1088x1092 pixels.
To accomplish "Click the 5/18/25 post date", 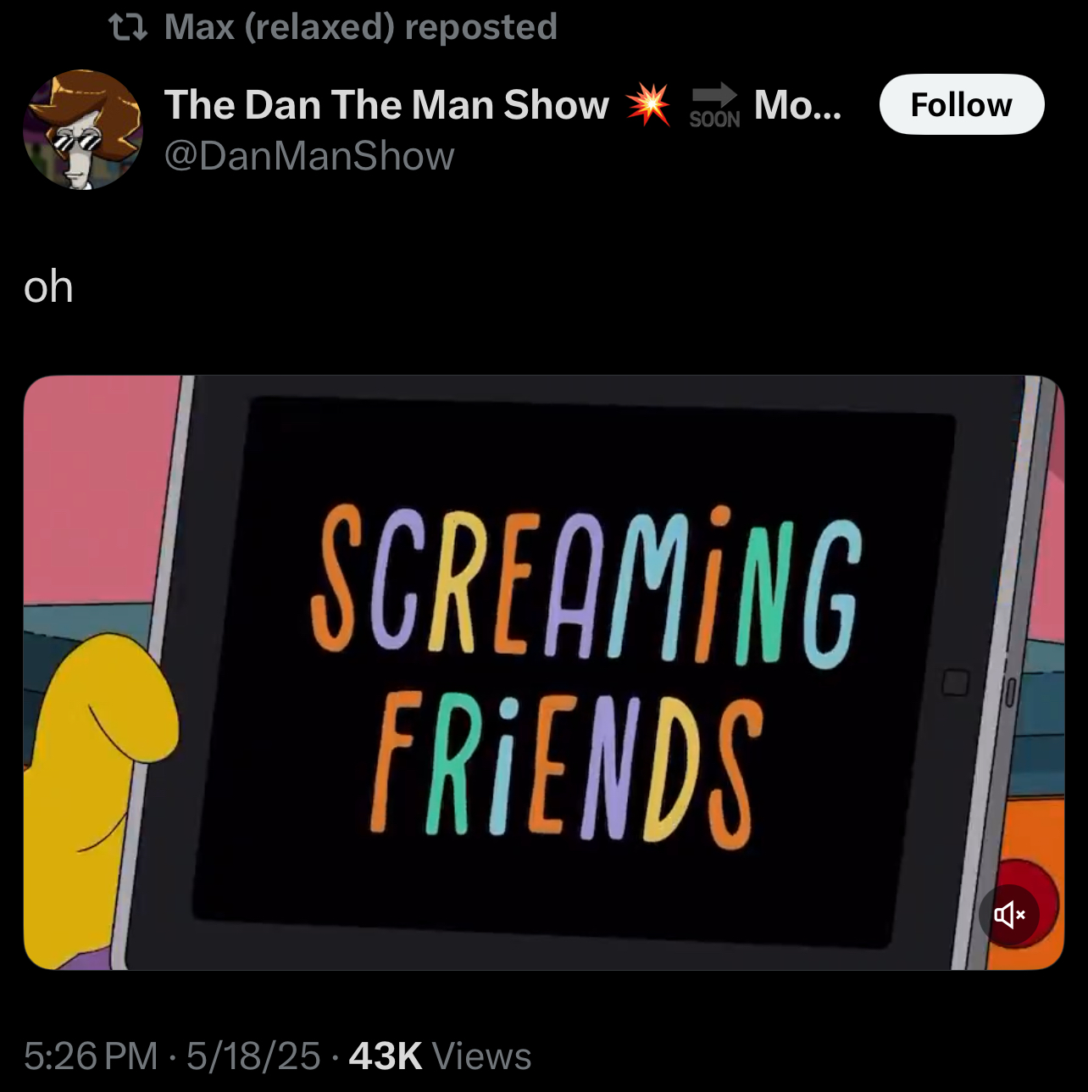I will (x=253, y=1056).
